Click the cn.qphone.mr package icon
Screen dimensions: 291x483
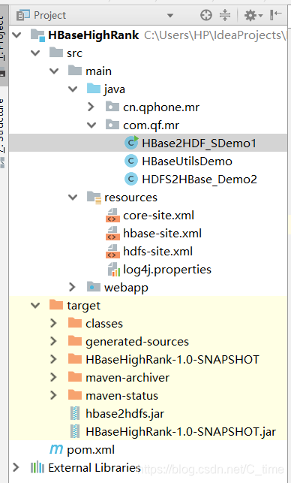[x=112, y=107]
